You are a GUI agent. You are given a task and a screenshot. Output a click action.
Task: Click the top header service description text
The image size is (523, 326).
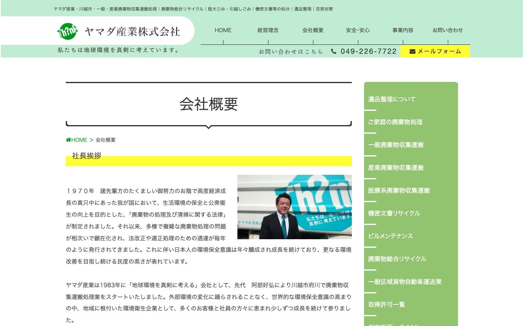pyautogui.click(x=193, y=9)
